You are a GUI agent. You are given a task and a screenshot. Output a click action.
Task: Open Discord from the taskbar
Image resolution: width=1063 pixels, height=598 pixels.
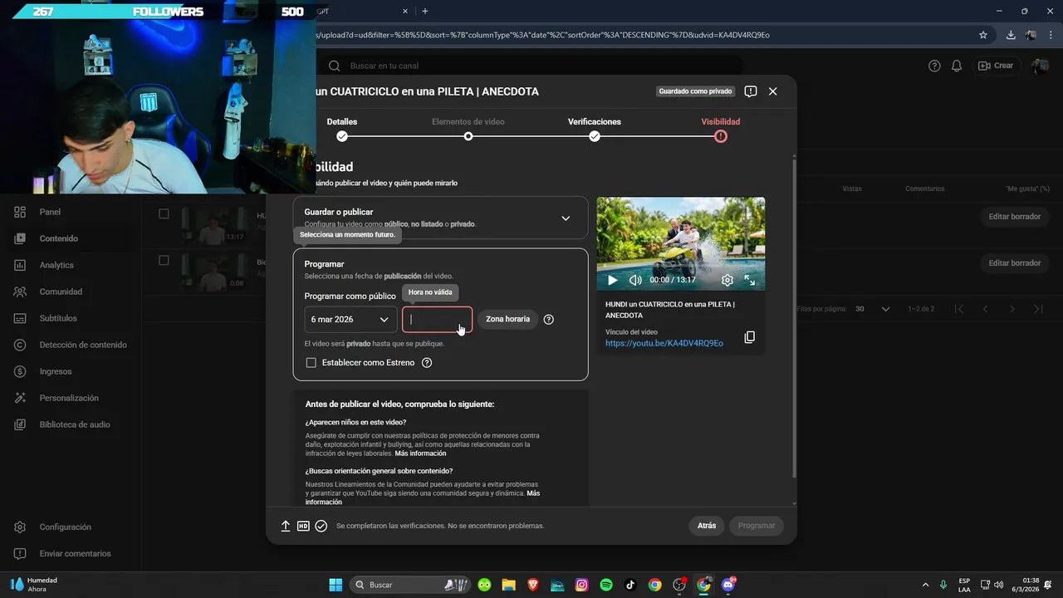click(728, 585)
